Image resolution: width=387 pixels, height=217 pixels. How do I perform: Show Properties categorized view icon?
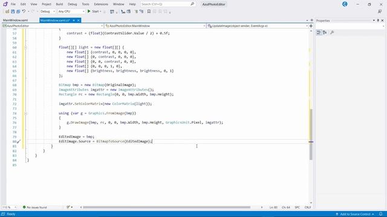click(x=319, y=32)
